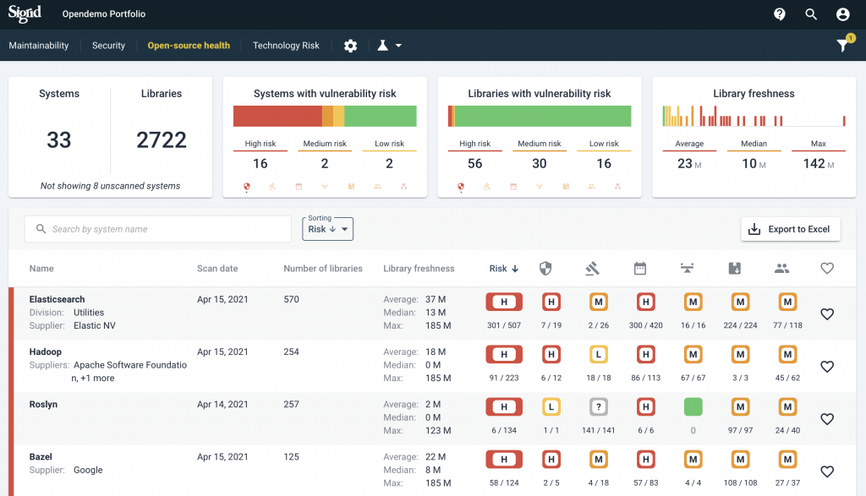This screenshot has height=496, width=866.
Task: Open the help question mark icon
Action: [779, 14]
